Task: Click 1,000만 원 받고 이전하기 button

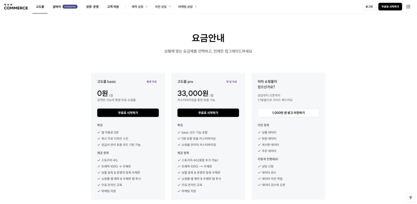Action: [288, 113]
